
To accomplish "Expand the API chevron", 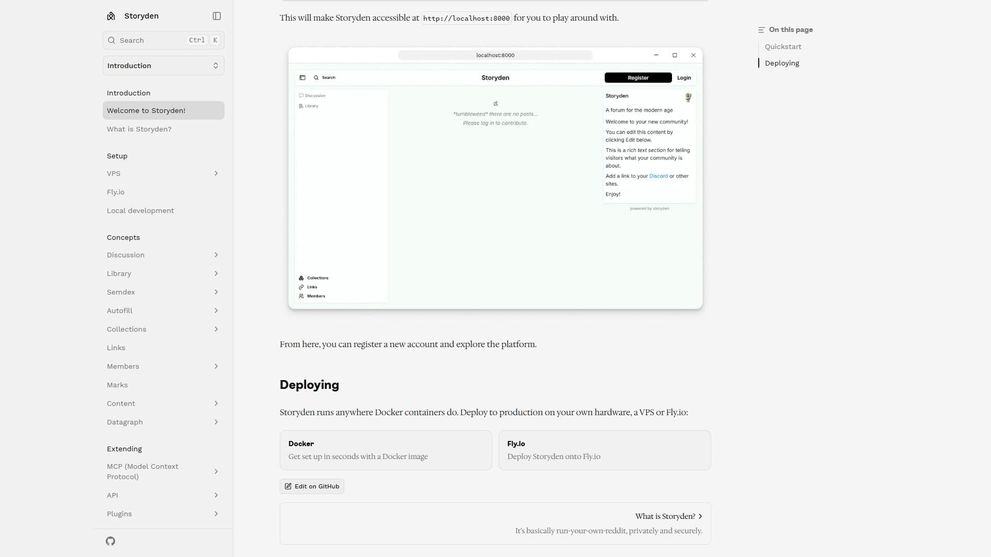I will tap(216, 495).
